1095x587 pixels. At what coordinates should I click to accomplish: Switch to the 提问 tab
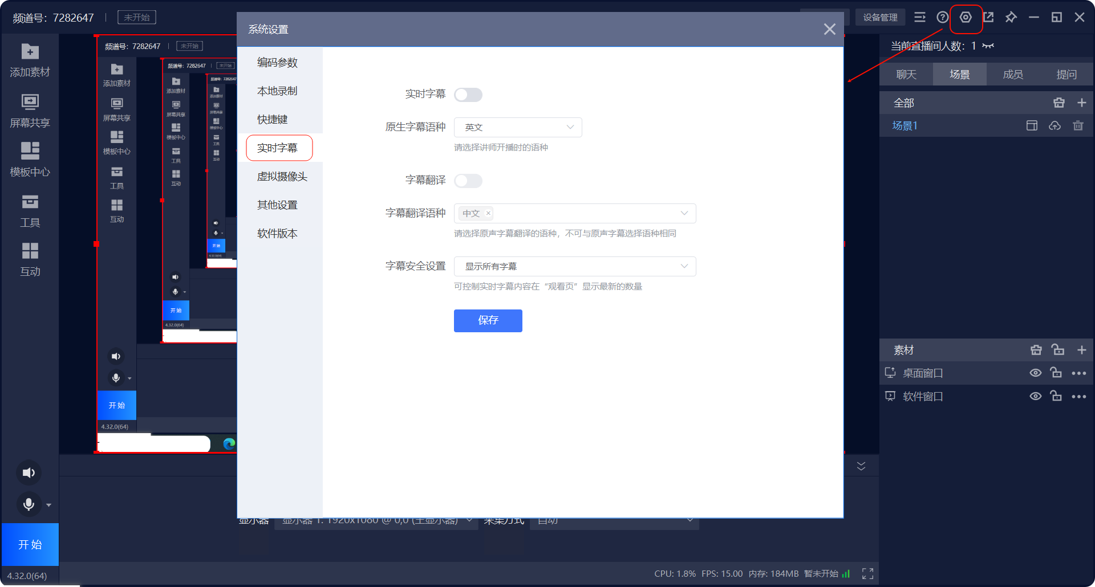tap(1066, 75)
